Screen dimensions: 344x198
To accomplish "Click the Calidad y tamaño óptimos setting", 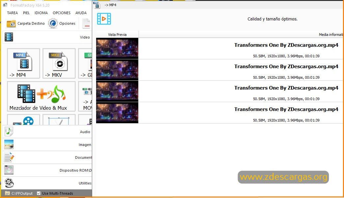I will click(x=272, y=19).
